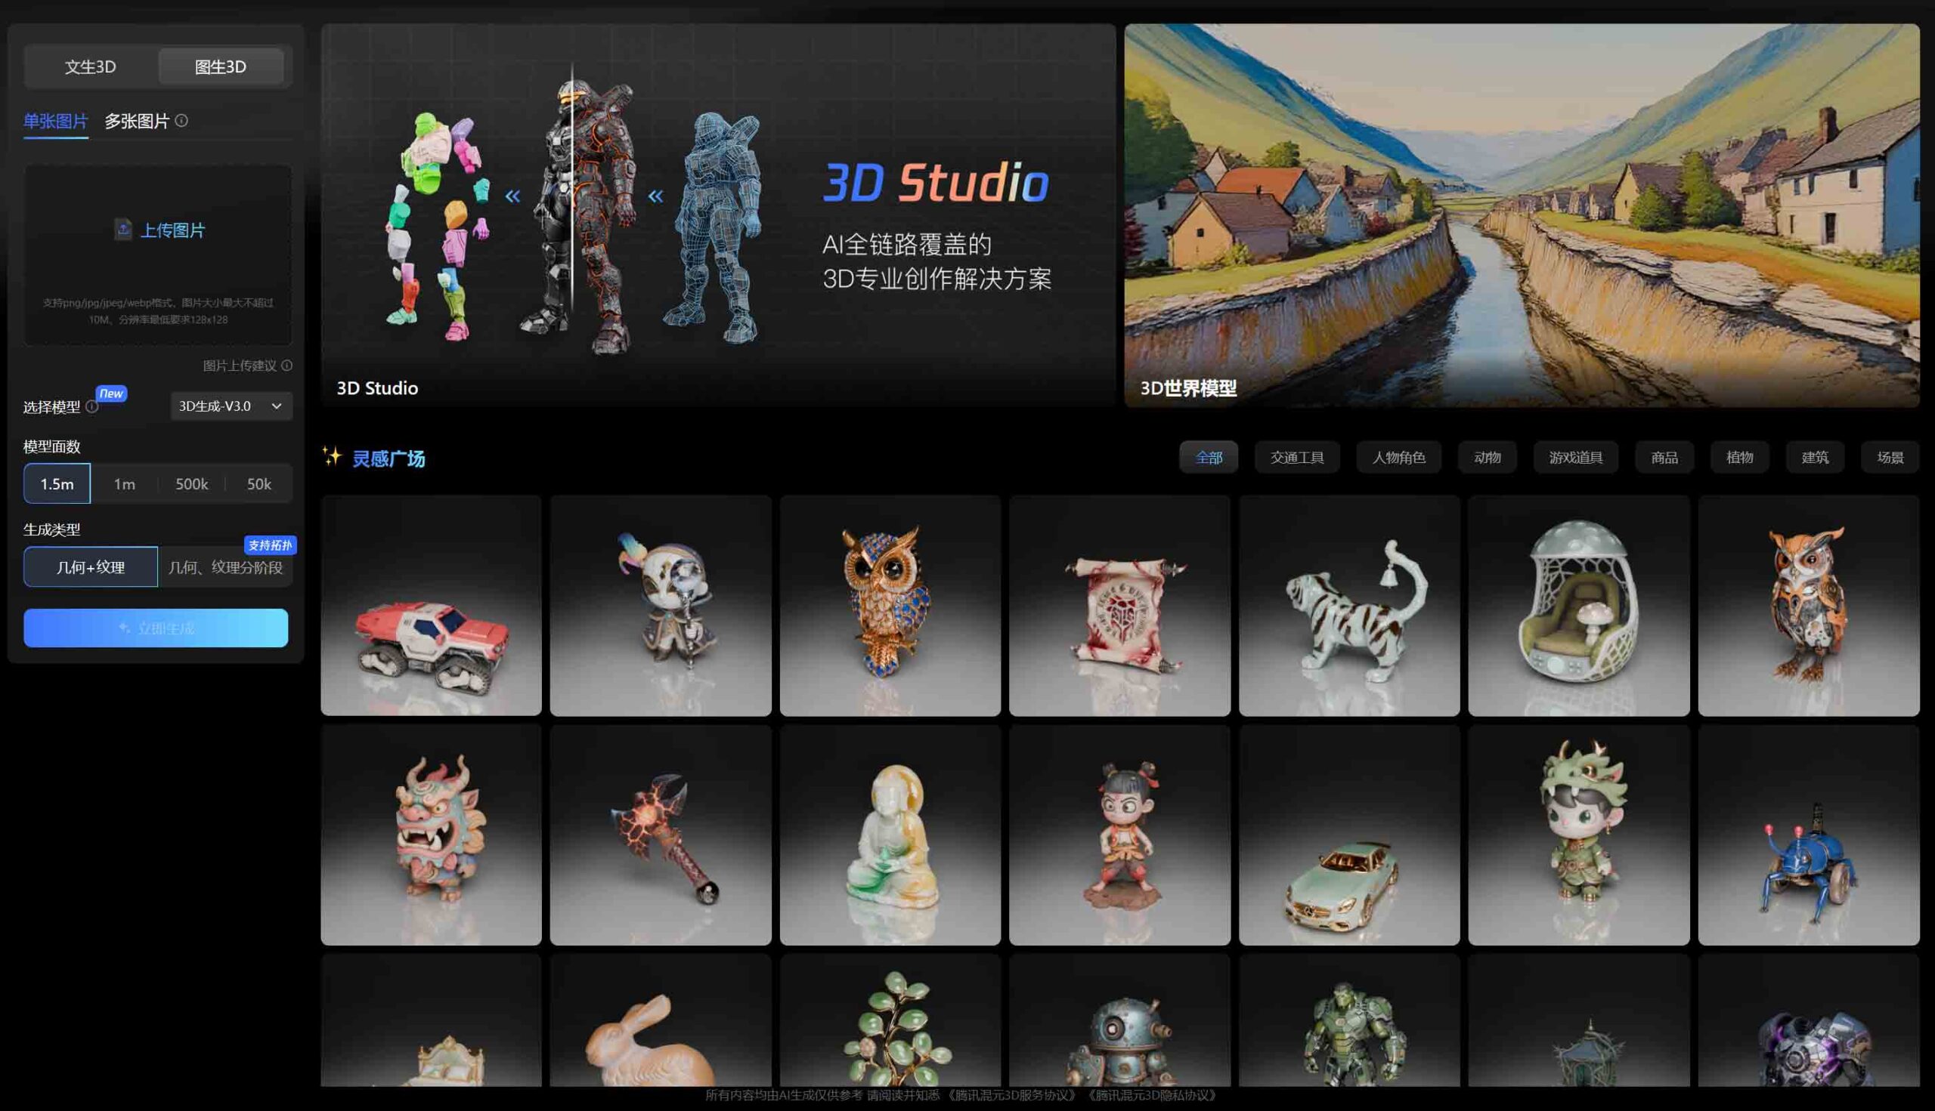Filter gallery by 游戏道具 category
The image size is (1935, 1111).
click(x=1575, y=457)
